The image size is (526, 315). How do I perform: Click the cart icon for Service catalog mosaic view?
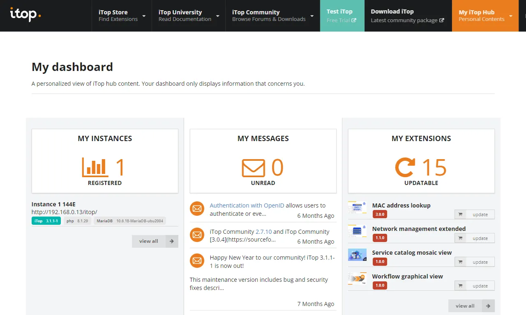coord(460,262)
